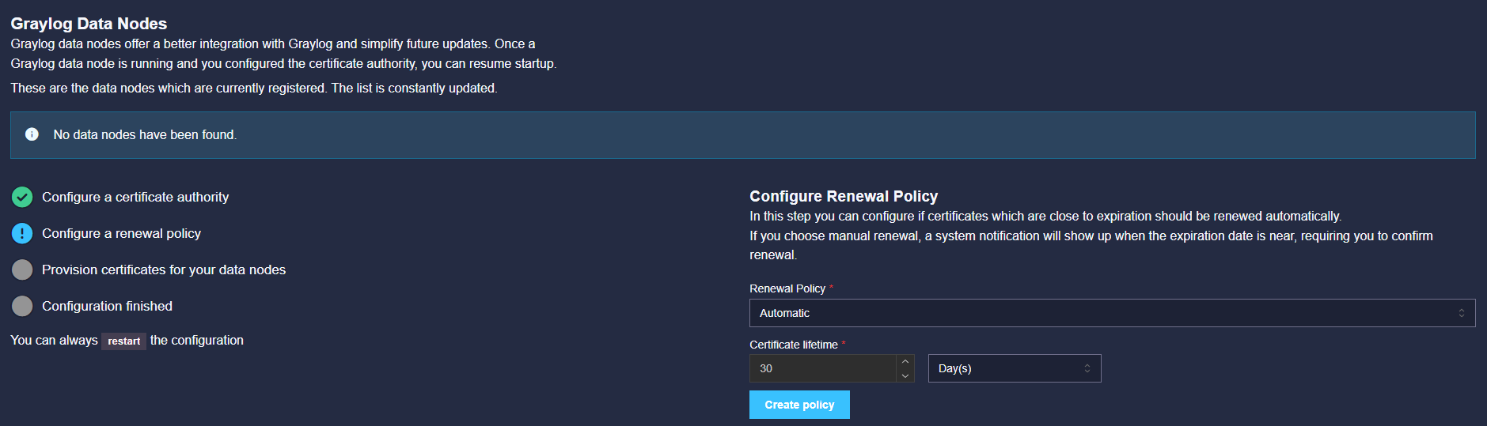
Task: Open the Renewal Policy dropdown
Action: point(1112,313)
